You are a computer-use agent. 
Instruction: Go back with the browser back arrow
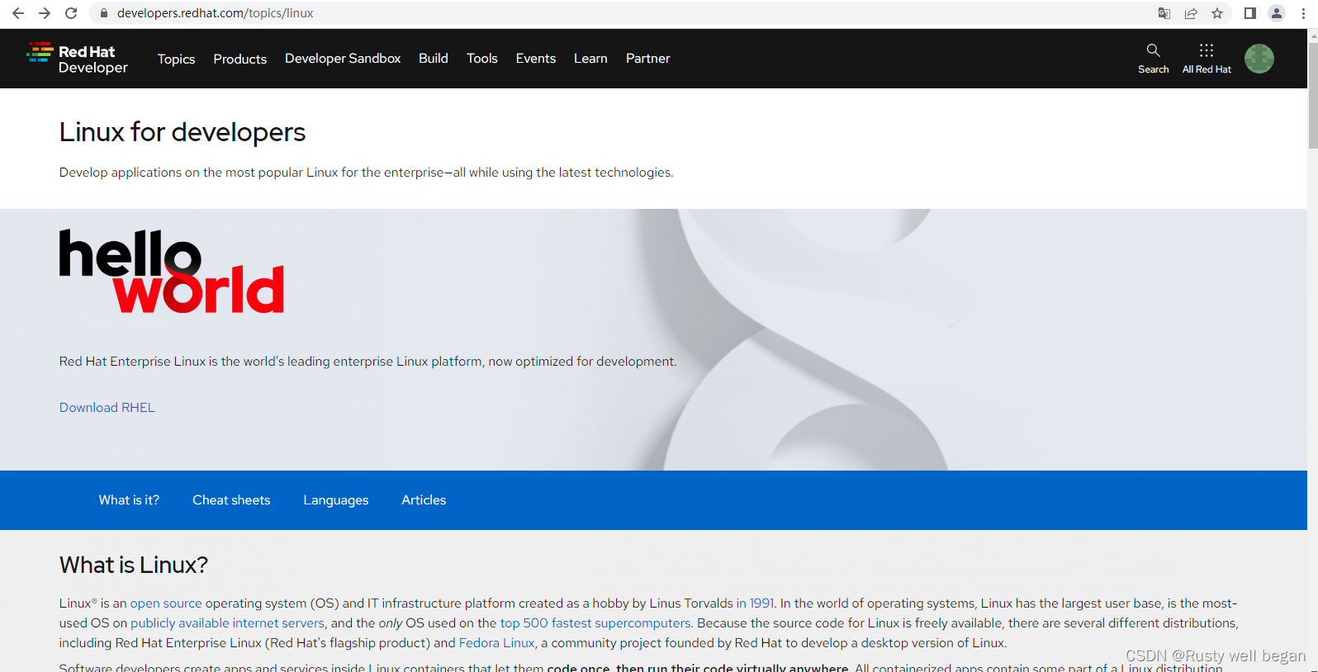pos(18,13)
